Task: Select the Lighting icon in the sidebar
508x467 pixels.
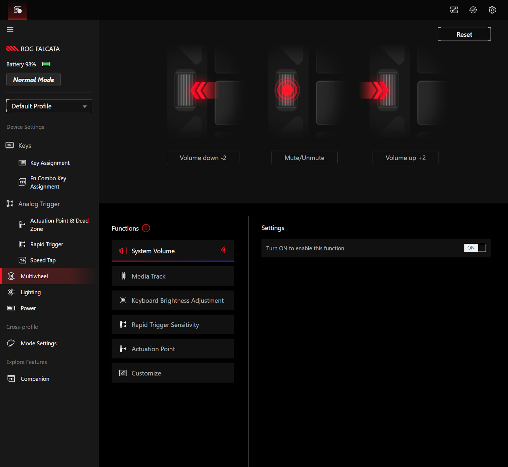Action: 11,292
